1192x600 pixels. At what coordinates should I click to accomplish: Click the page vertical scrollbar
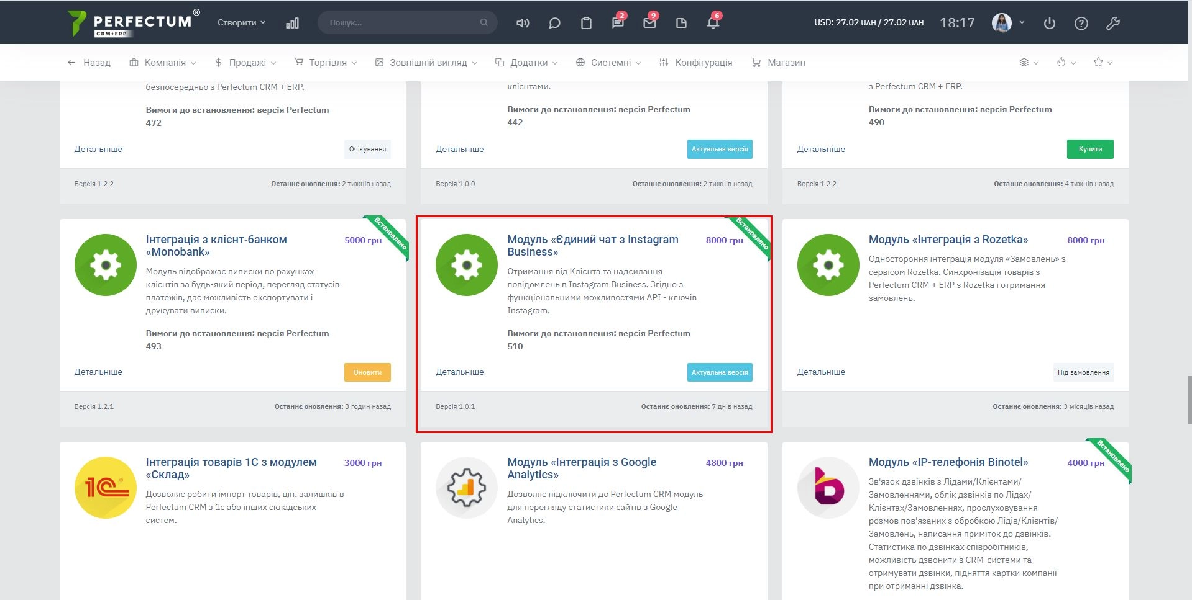pyautogui.click(x=1190, y=400)
